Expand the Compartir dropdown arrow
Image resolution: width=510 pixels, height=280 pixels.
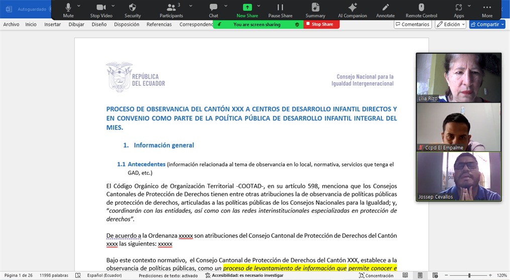[502, 25]
